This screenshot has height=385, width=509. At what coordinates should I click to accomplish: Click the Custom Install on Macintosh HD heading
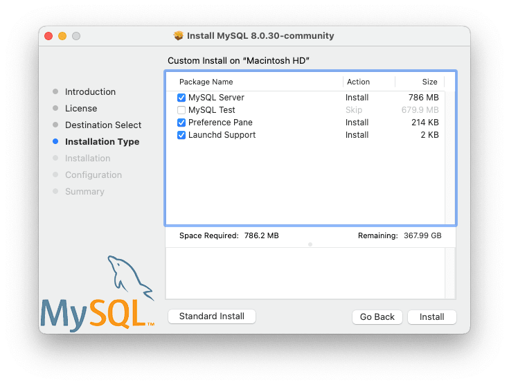[x=239, y=61]
